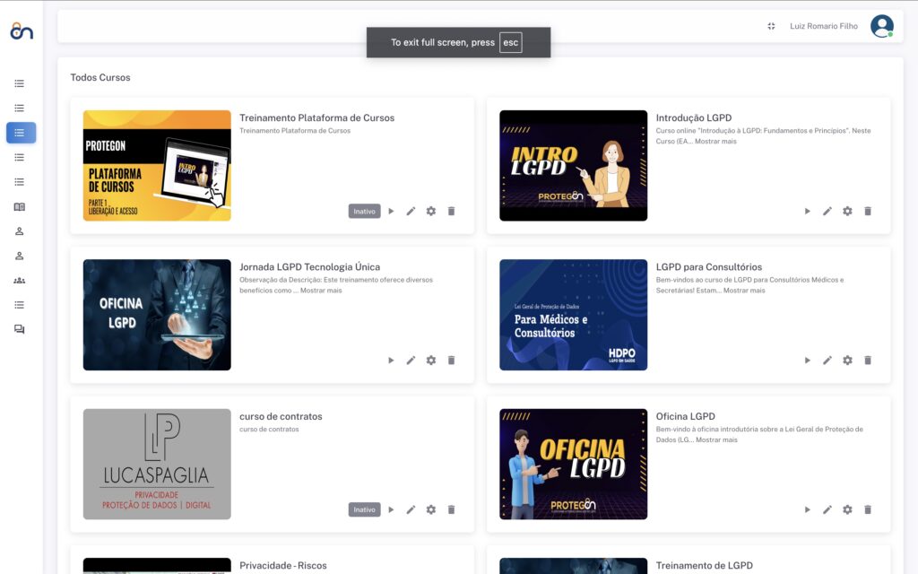Viewport: 918px width, 574px height.
Task: Open the book icon in the sidebar
Action: click(20, 207)
